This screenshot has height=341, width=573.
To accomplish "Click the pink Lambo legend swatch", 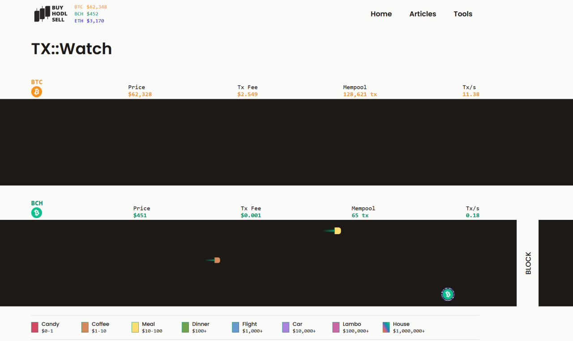I will tap(336, 327).
